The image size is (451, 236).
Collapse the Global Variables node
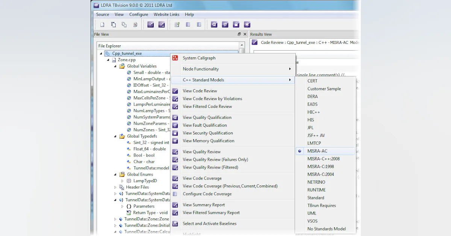pos(115,66)
